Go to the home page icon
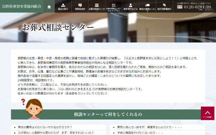This screenshot has width=216, height=135. [x=49, y=7]
